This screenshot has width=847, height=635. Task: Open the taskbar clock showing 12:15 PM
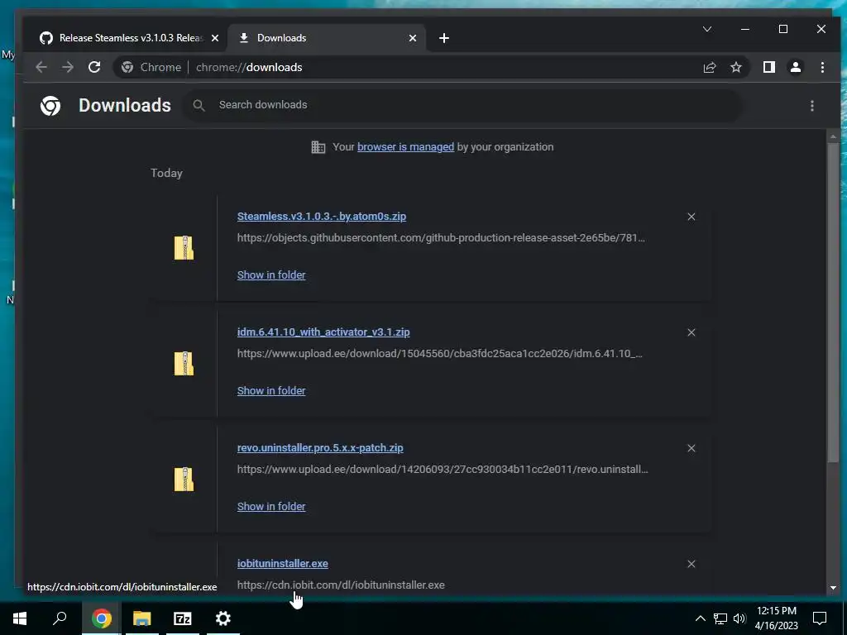(776, 618)
